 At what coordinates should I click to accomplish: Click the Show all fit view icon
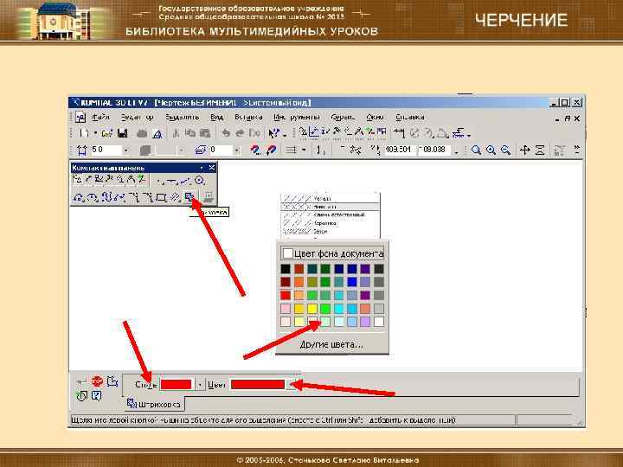coord(540,150)
